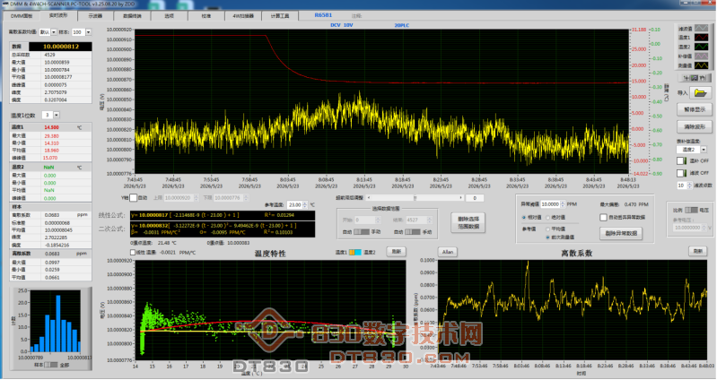Viewport: 717px width, 380px height.
Task: Click the 删除异常数据 button
Action: (x=620, y=233)
